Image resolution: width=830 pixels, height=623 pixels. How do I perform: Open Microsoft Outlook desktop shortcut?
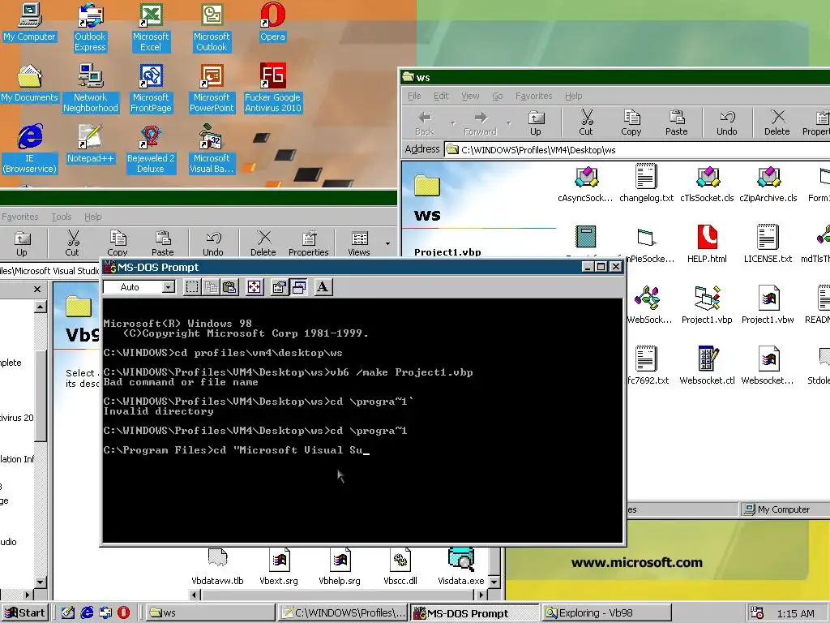(x=212, y=28)
